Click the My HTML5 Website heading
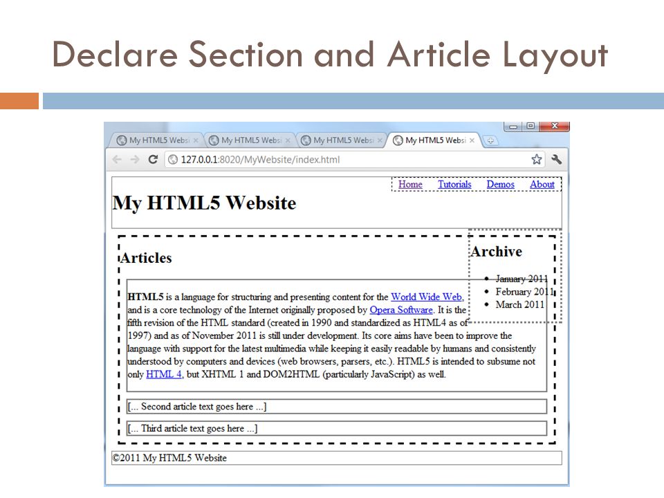Image resolution: width=664 pixels, height=498 pixels. coord(204,203)
